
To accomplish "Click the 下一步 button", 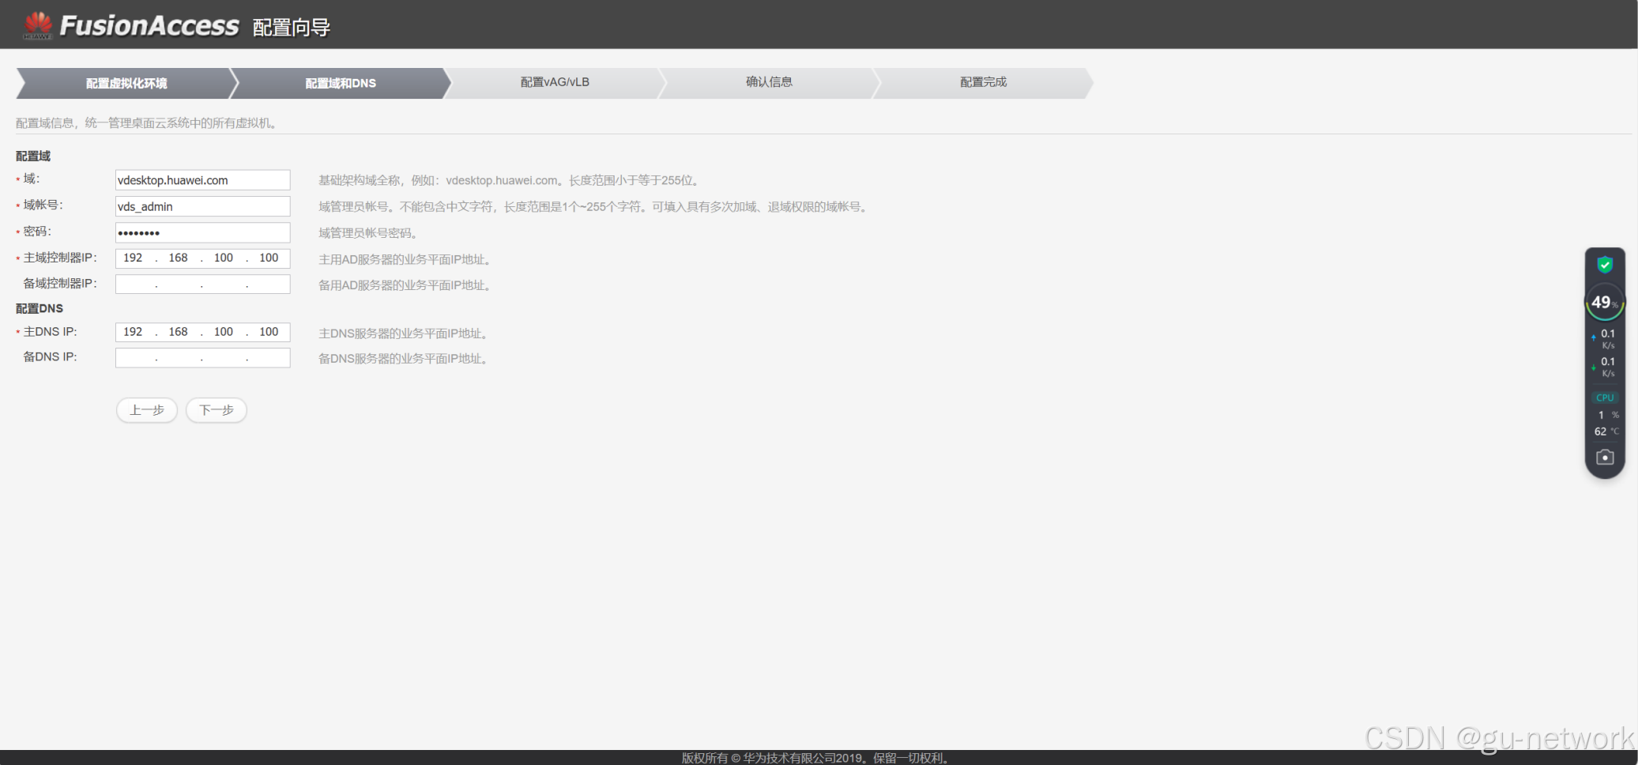I will pos(217,410).
